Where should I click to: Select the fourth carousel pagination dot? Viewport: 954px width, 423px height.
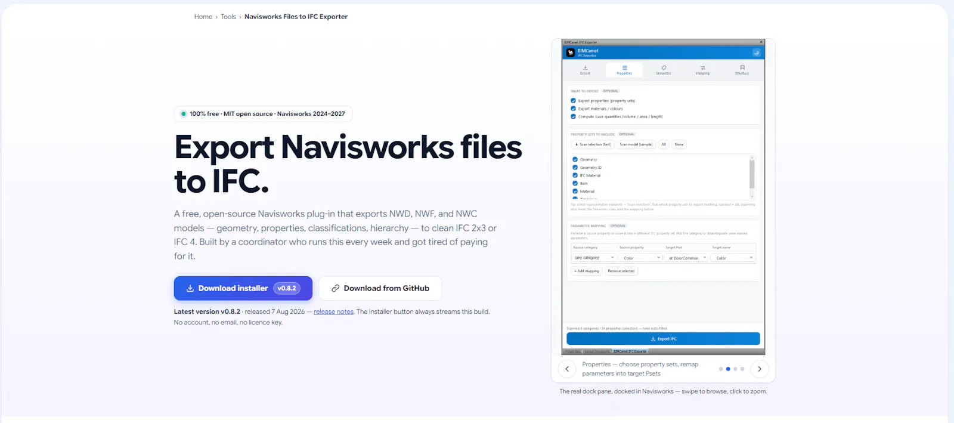[742, 369]
